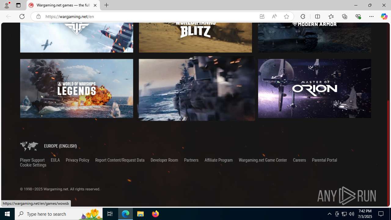This screenshot has height=220, width=391.
Task: Open Report Content/Request Data link
Action: [x=120, y=160]
